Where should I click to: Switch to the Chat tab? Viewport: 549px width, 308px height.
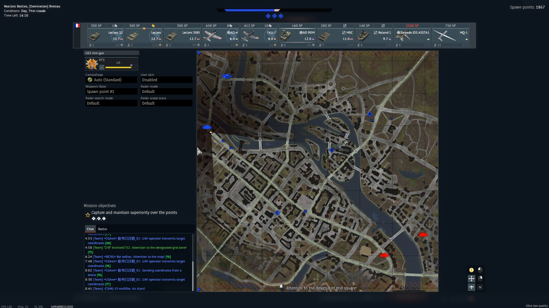(90, 229)
